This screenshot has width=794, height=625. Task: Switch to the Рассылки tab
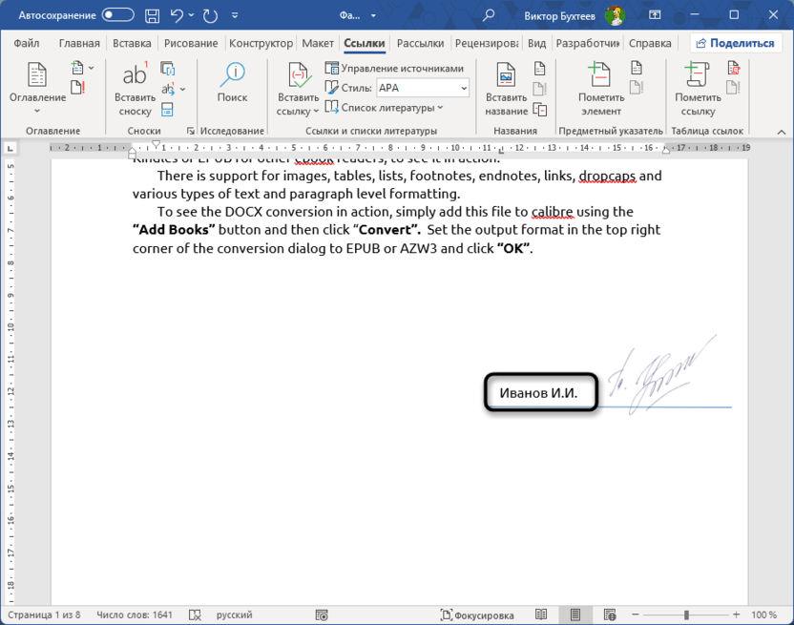(420, 44)
